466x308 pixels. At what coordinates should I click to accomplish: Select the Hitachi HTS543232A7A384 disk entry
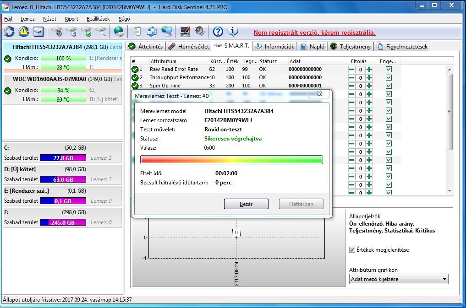[62, 58]
